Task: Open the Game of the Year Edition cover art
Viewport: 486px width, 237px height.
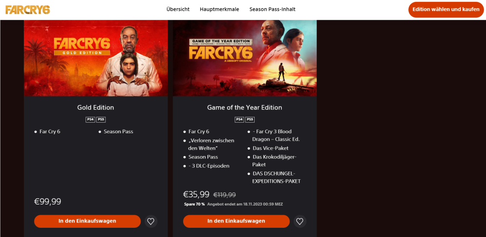Action: (x=245, y=58)
